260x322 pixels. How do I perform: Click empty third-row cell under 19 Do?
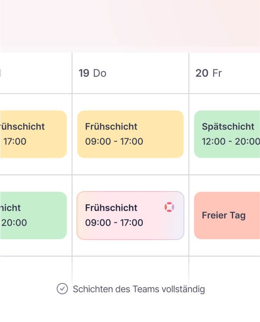(x=130, y=269)
